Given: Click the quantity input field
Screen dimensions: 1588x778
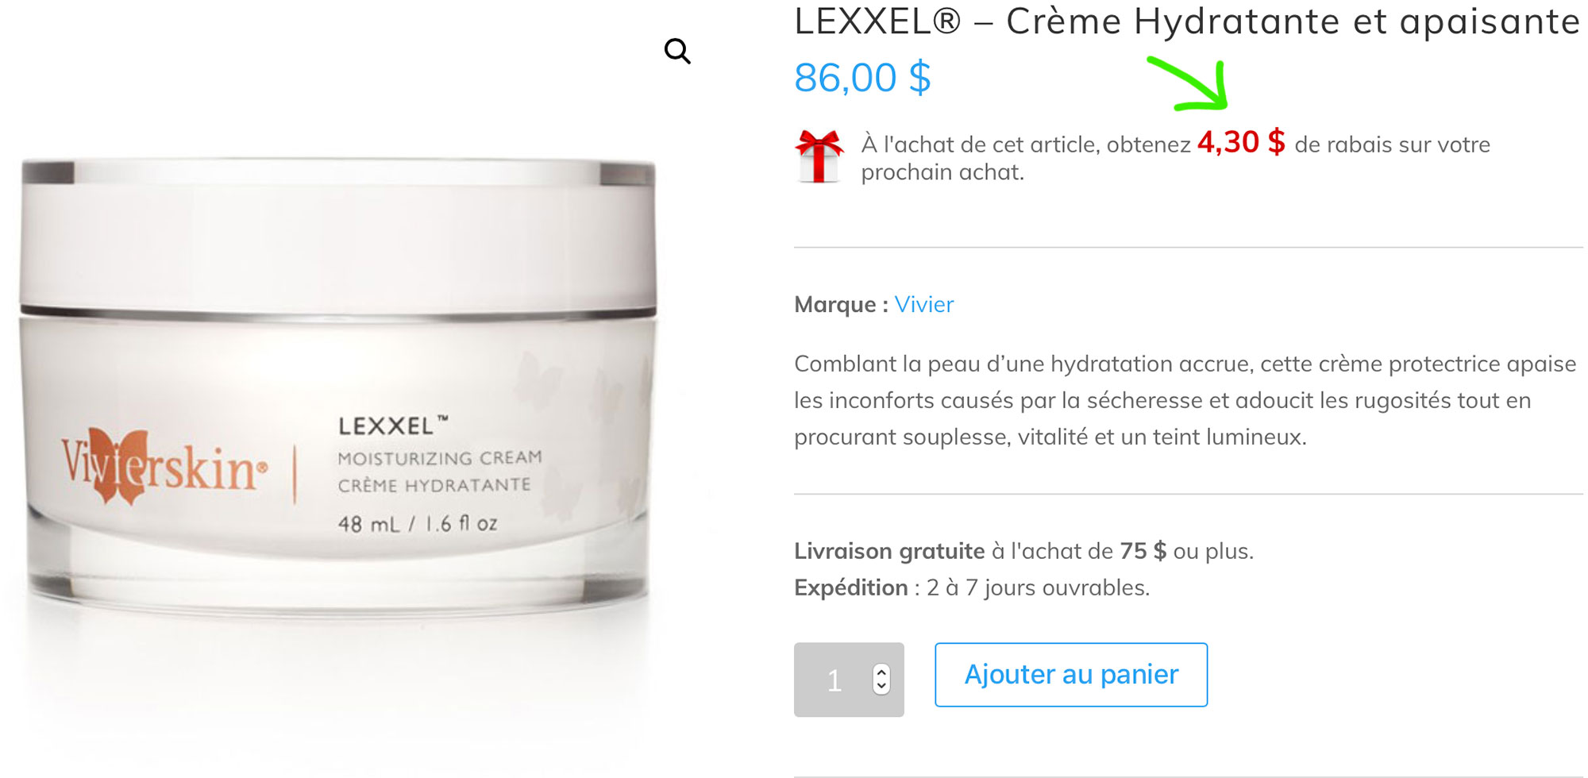Looking at the screenshot, I should (x=849, y=680).
